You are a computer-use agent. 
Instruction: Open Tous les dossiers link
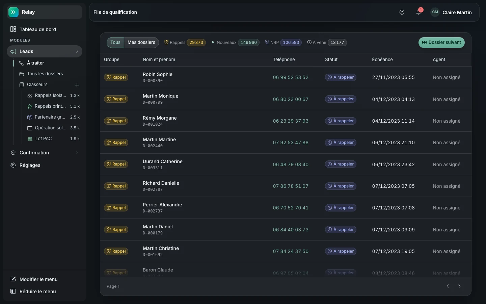pyautogui.click(x=45, y=74)
